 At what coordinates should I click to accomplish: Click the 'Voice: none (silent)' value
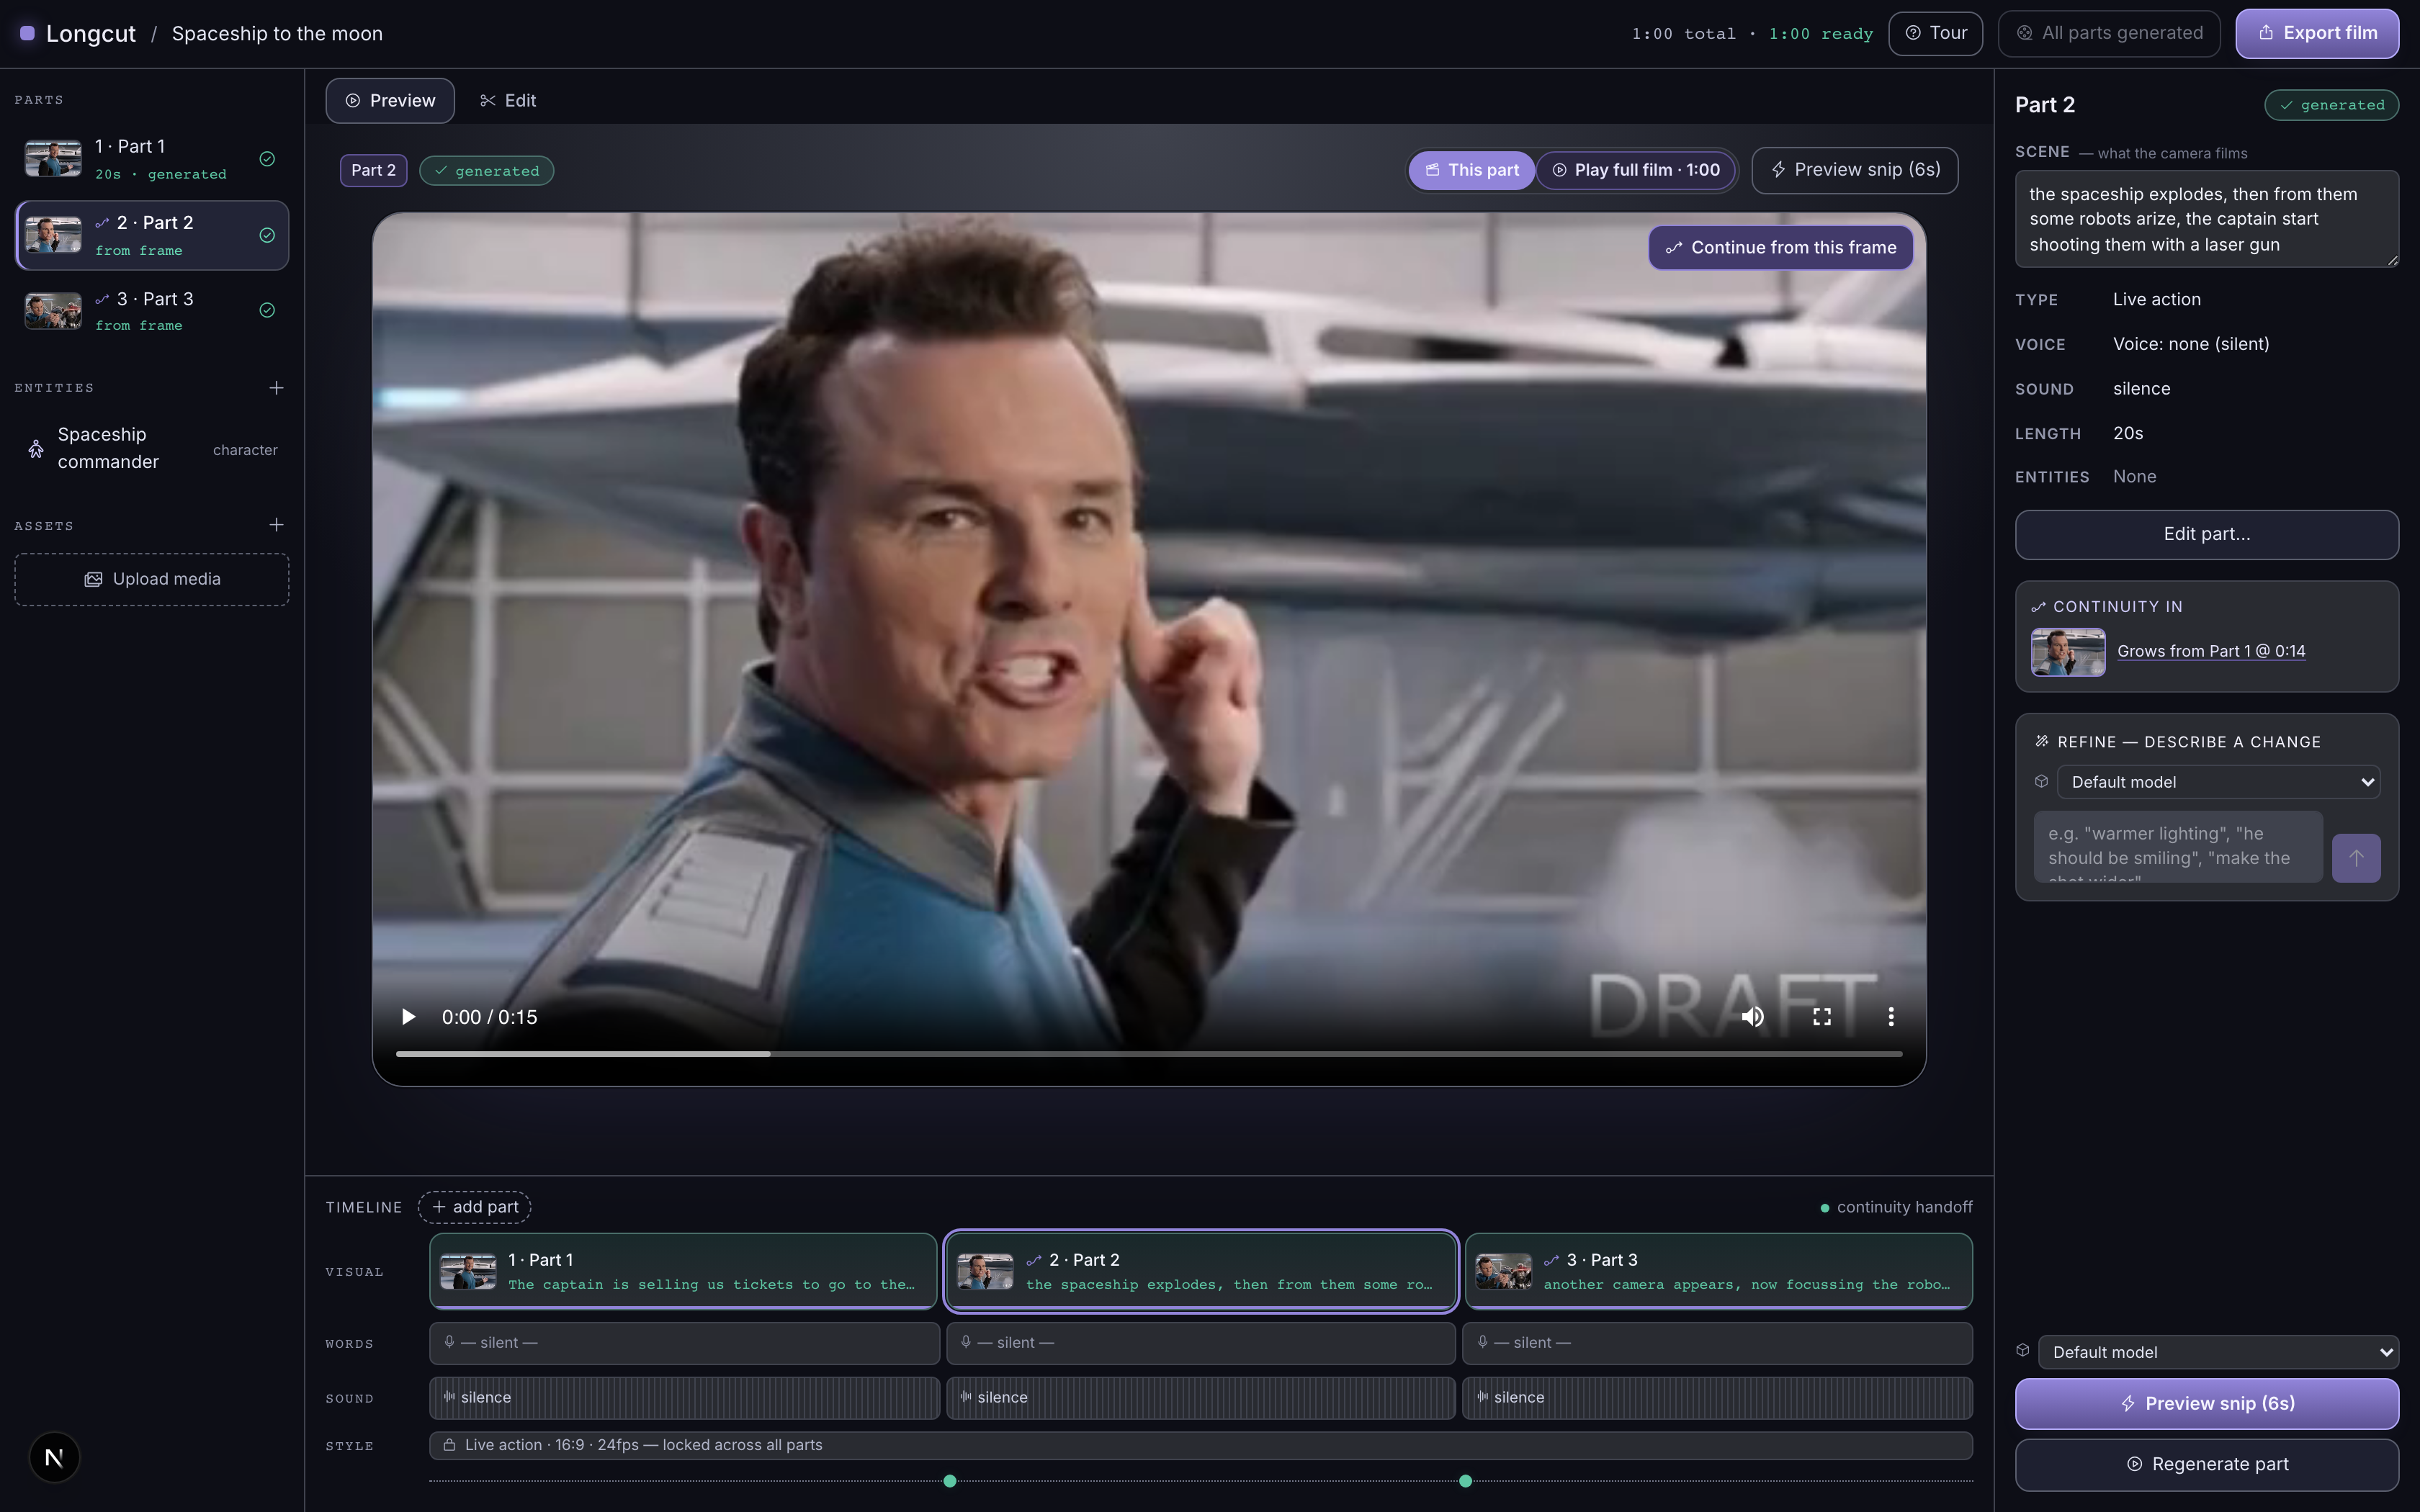[2191, 344]
